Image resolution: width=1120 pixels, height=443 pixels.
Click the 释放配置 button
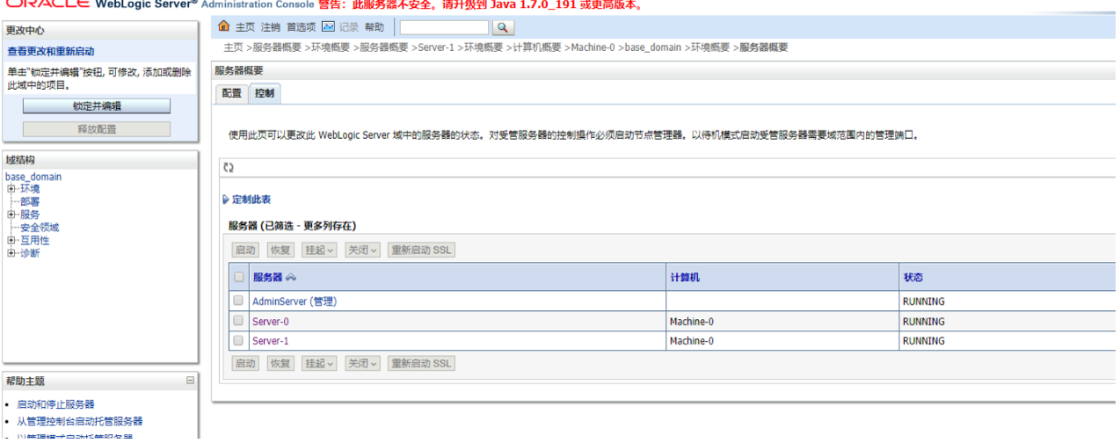coord(97,129)
